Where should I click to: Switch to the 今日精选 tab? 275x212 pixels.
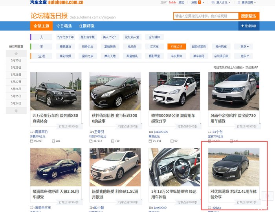click(x=64, y=26)
